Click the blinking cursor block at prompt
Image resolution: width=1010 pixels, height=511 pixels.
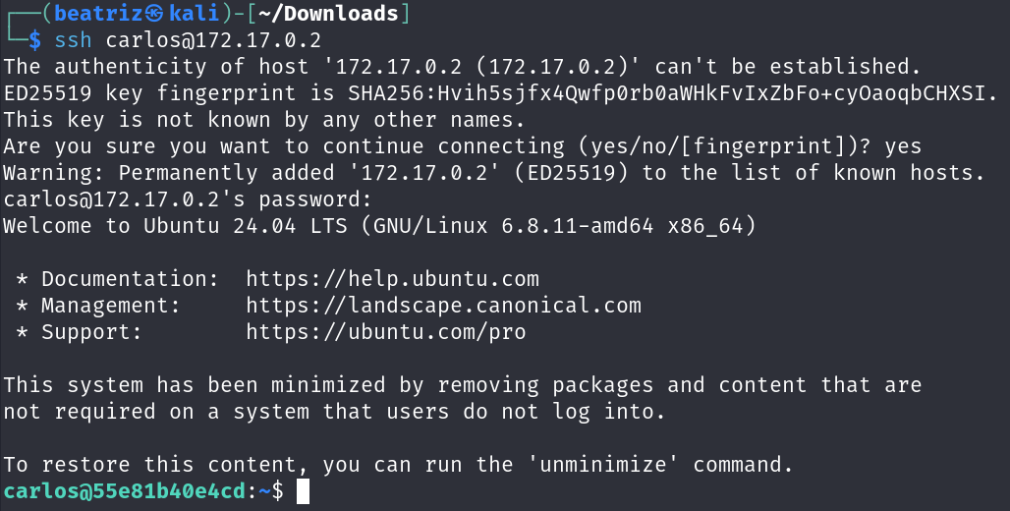point(303,491)
